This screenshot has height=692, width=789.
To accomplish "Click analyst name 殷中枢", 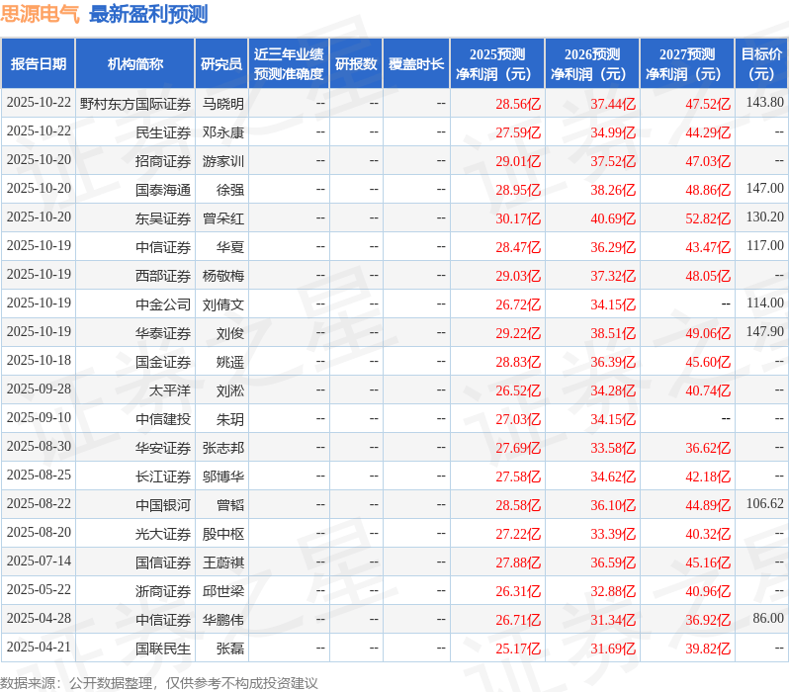I will 222,534.
